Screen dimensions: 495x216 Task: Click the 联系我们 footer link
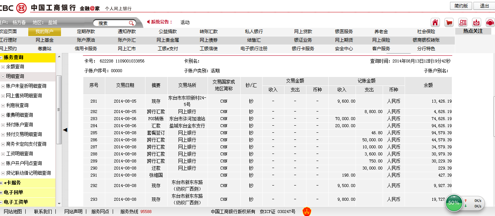point(43,212)
